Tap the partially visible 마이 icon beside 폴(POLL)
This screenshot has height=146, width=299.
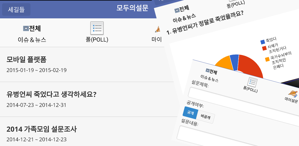tap(158, 29)
